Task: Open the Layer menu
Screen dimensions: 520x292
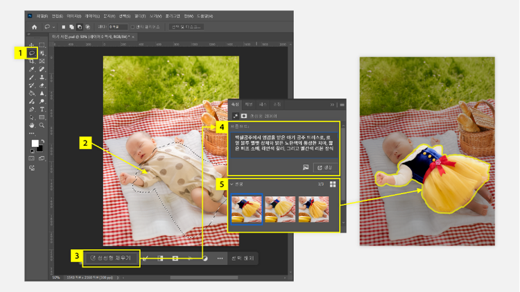Action: [92, 16]
